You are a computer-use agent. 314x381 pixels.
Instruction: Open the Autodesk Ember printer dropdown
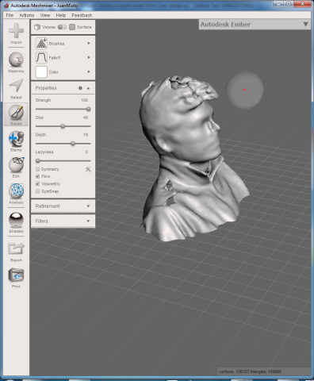tap(255, 25)
